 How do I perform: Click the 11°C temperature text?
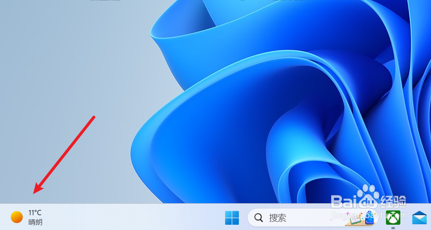pyautogui.click(x=34, y=213)
